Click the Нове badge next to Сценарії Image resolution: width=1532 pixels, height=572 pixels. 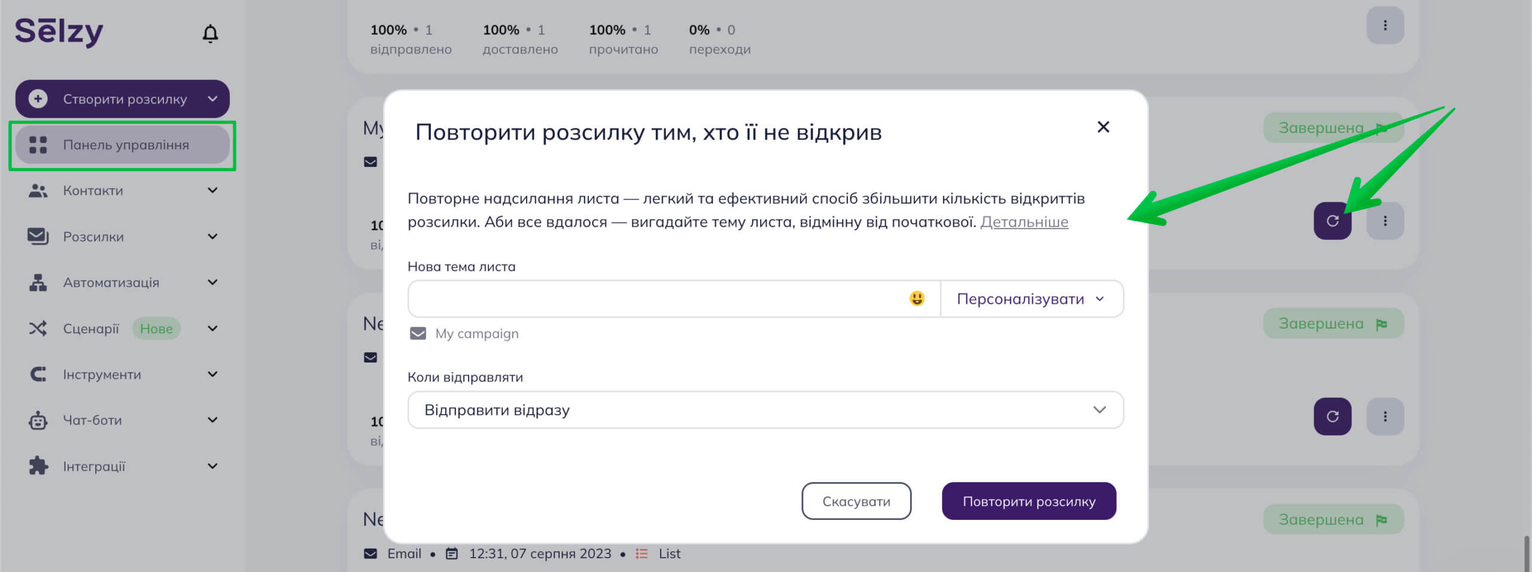[156, 328]
